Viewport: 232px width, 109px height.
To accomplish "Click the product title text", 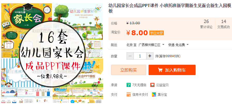I will [169, 8].
